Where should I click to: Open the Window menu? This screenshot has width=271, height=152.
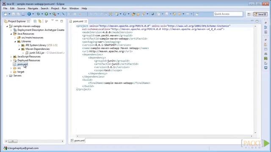click(x=74, y=8)
